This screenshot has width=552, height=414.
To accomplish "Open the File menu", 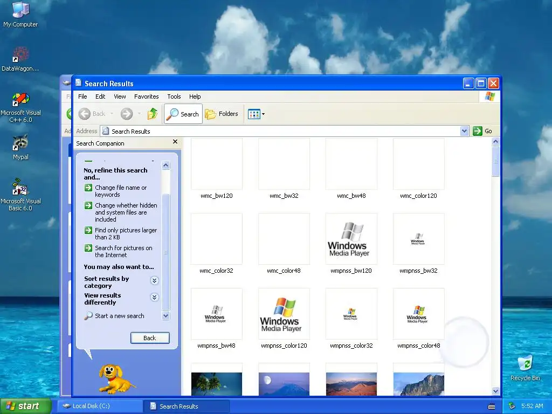I will [x=82, y=96].
